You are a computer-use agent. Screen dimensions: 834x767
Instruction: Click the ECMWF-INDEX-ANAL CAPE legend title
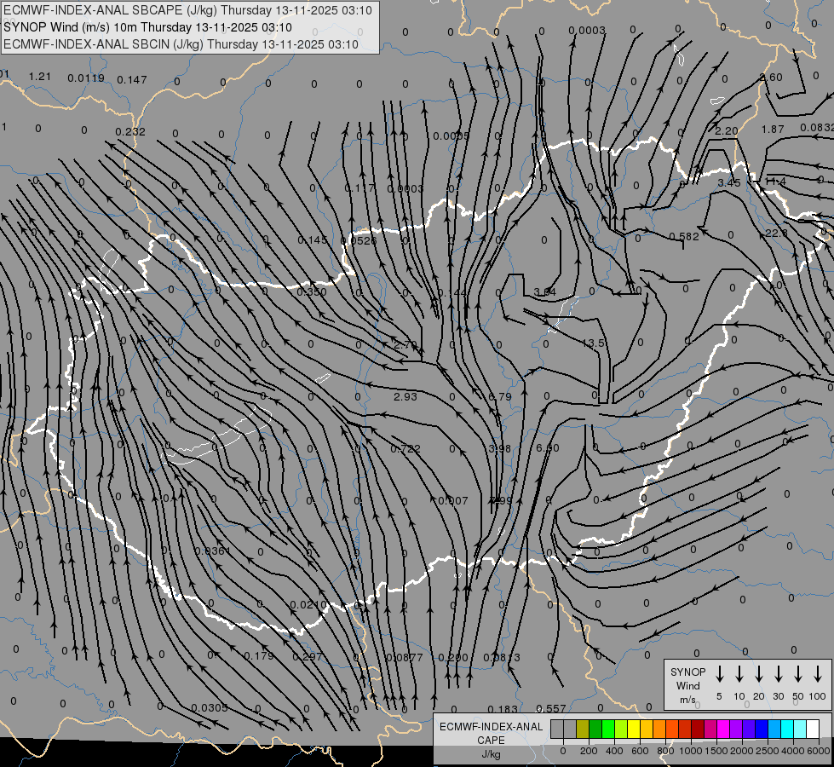tap(491, 740)
